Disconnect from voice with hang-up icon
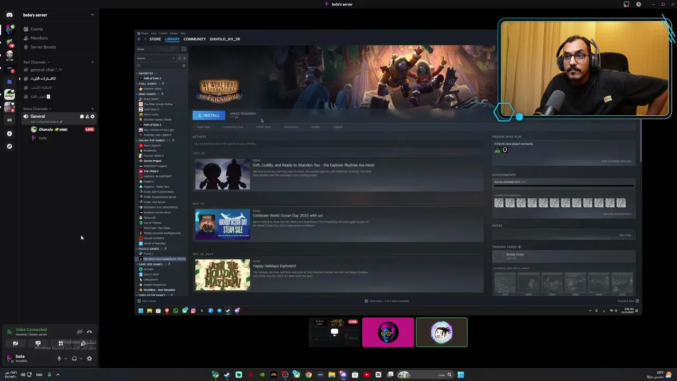 pos(89,332)
